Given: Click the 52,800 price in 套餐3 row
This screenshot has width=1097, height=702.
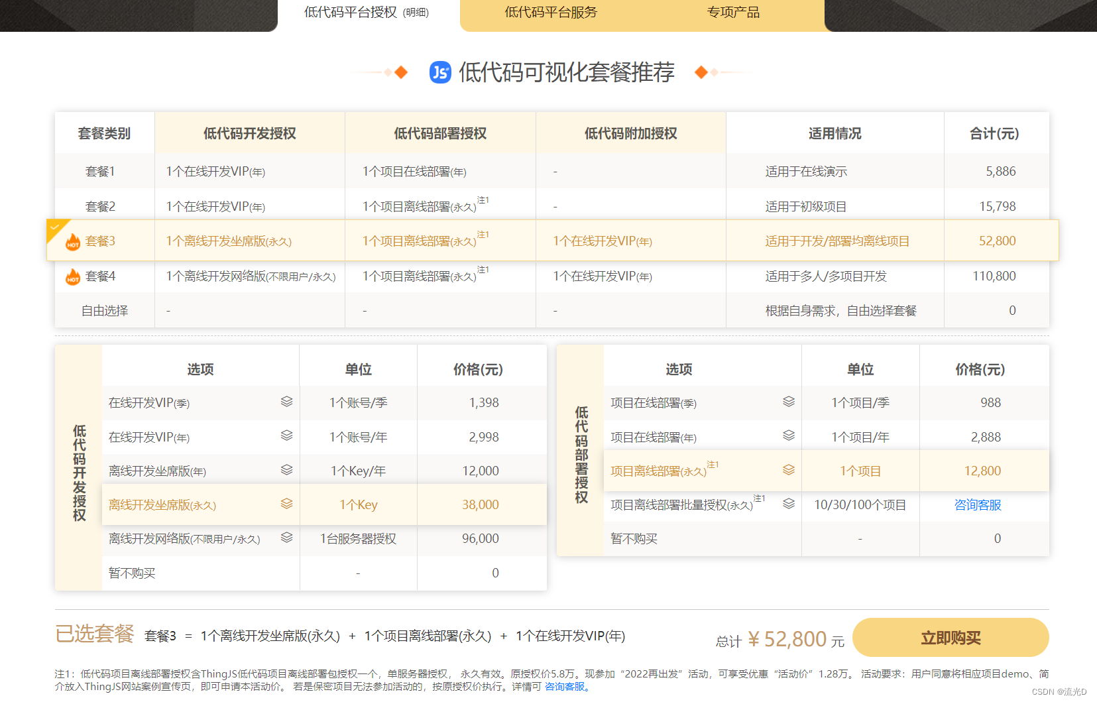Looking at the screenshot, I should (x=998, y=241).
